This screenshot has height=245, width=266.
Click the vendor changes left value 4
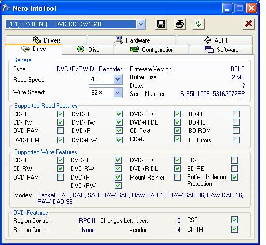[x=179, y=230]
